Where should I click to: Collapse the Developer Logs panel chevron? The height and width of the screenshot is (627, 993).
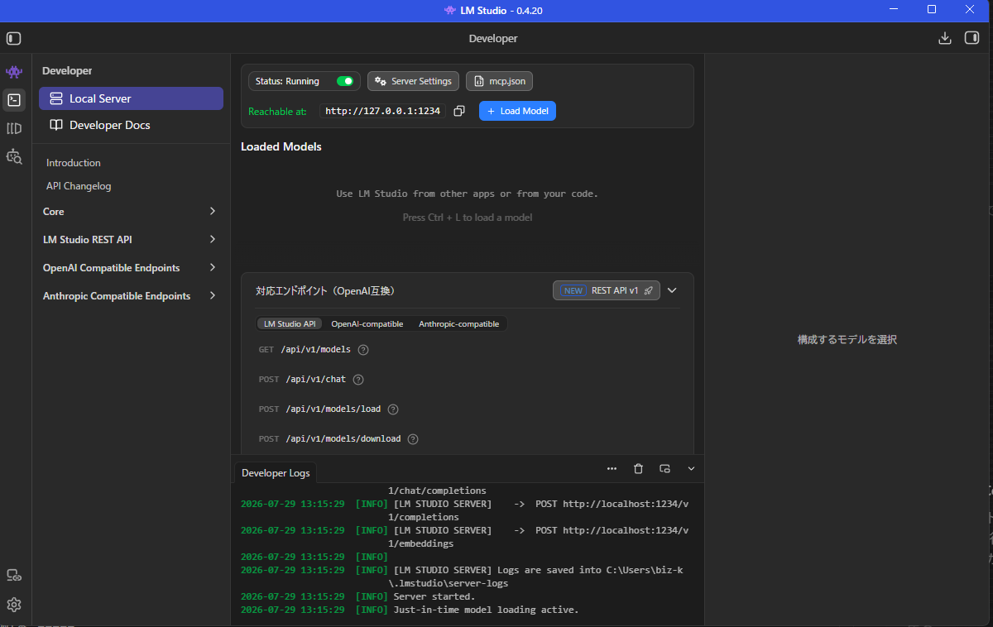point(691,468)
